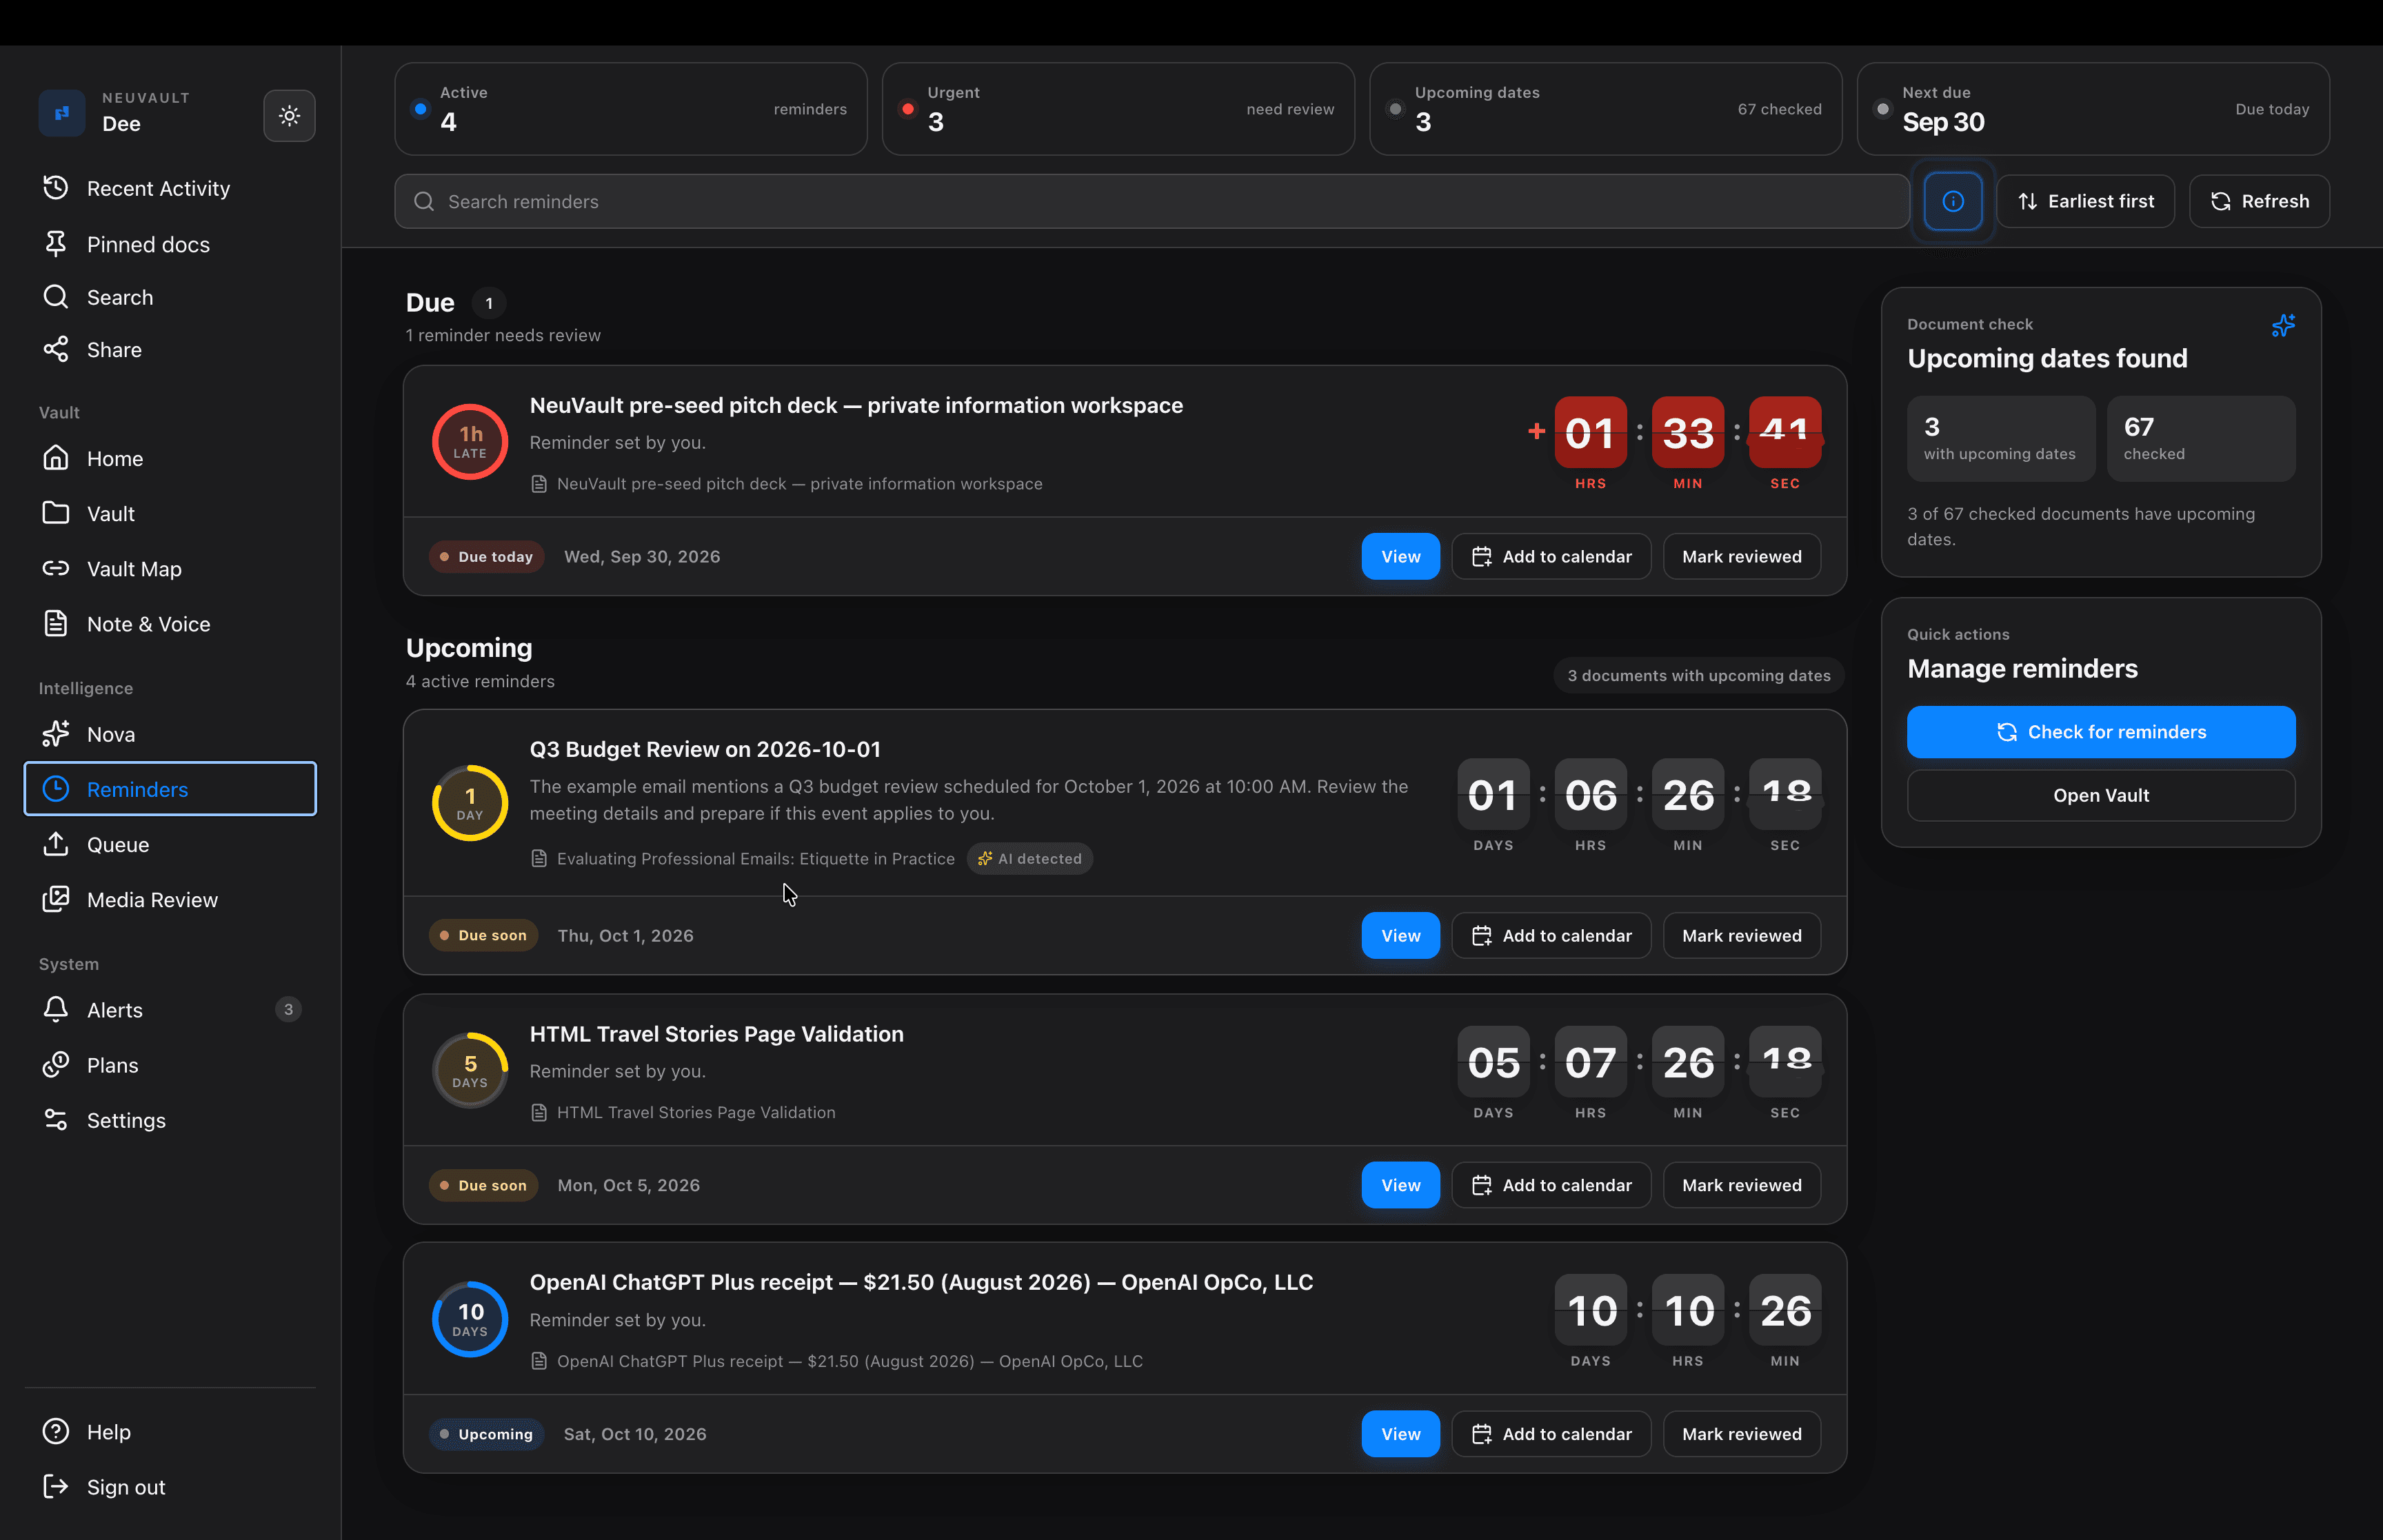Mark pitch deck reminder reviewed
The width and height of the screenshot is (2383, 1540).
(1741, 557)
